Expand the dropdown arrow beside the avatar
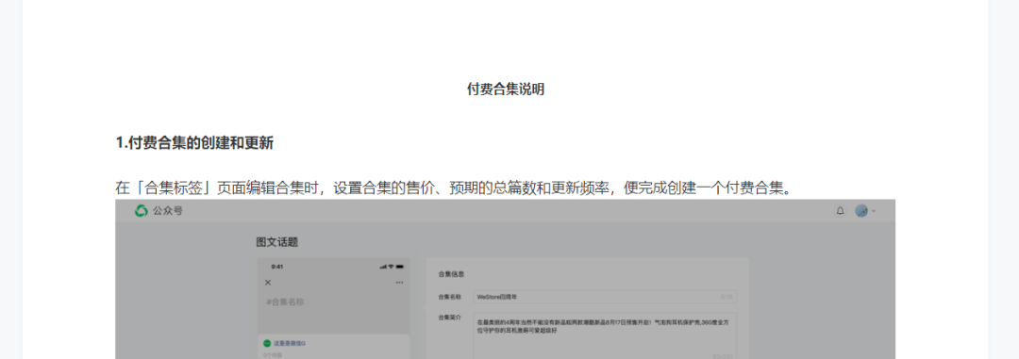Image resolution: width=1019 pixels, height=359 pixels. (x=874, y=211)
